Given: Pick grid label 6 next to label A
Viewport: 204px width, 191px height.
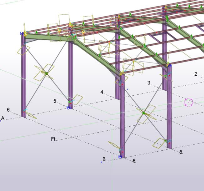Looking at the screenshot, I should coord(8,110).
